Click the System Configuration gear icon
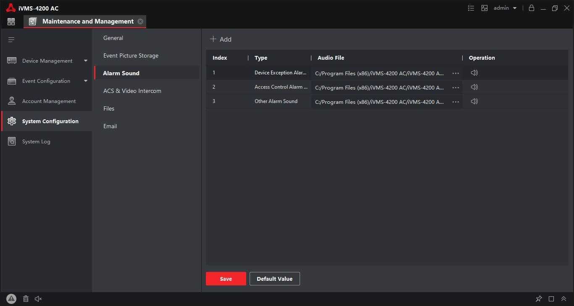 pyautogui.click(x=12, y=121)
